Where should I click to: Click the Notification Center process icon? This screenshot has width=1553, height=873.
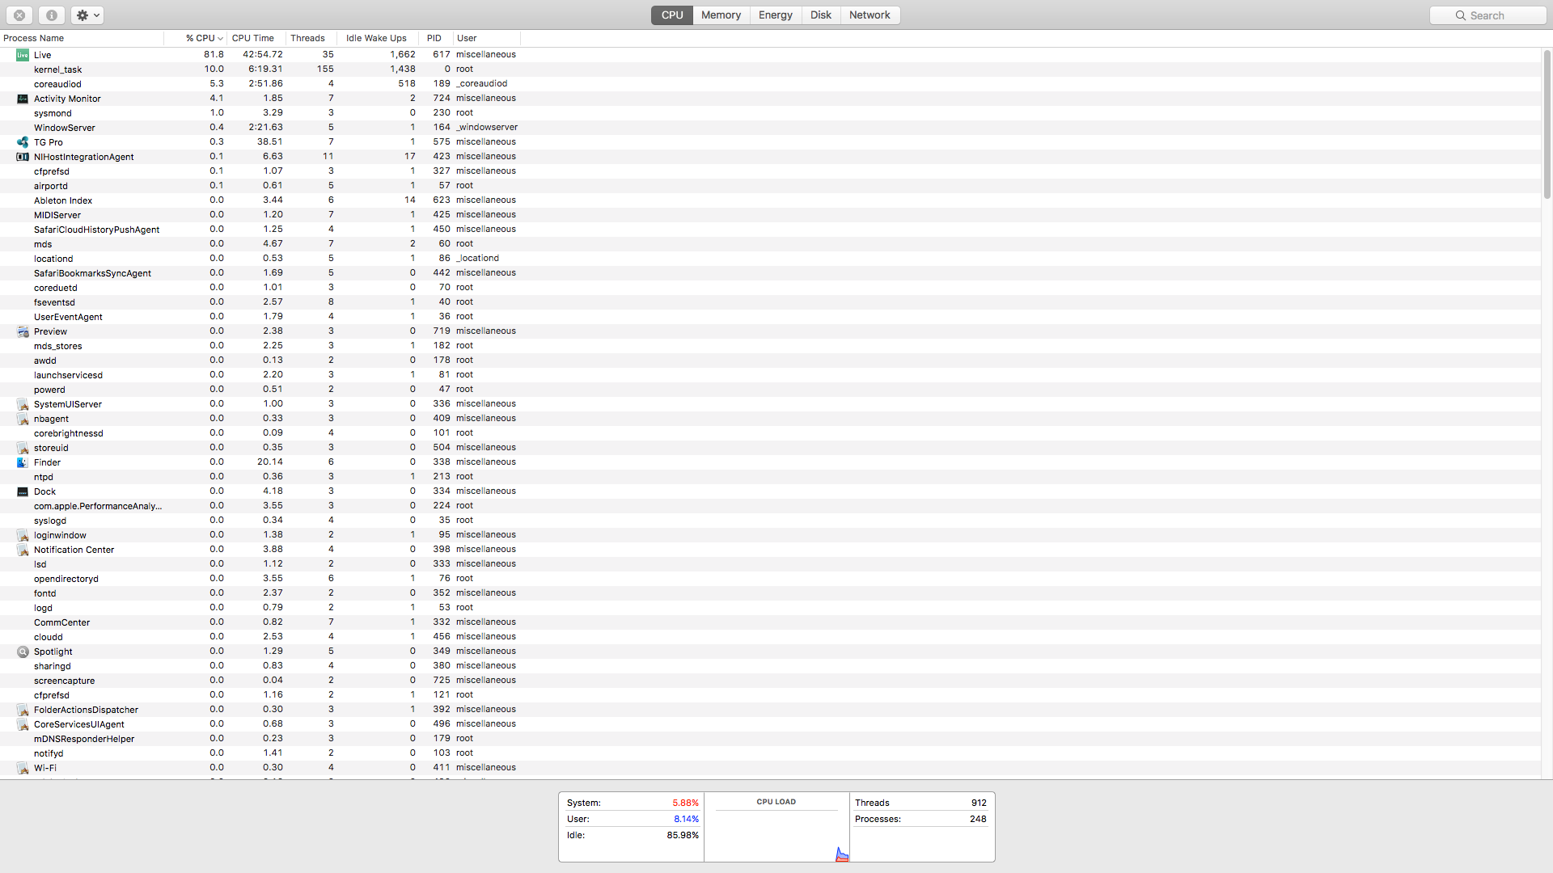[x=23, y=550]
